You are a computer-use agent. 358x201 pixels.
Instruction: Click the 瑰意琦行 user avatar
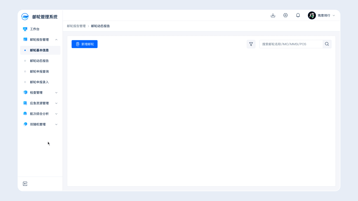[312, 15]
